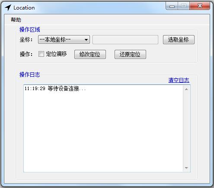Image resolution: width=214 pixels, height=188 pixels.
Task: Click the log scrollbar track
Action: coord(186,129)
